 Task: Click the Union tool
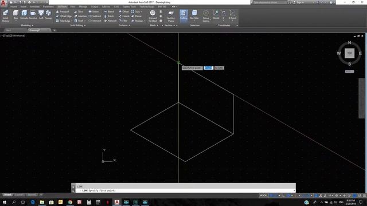coord(93,11)
